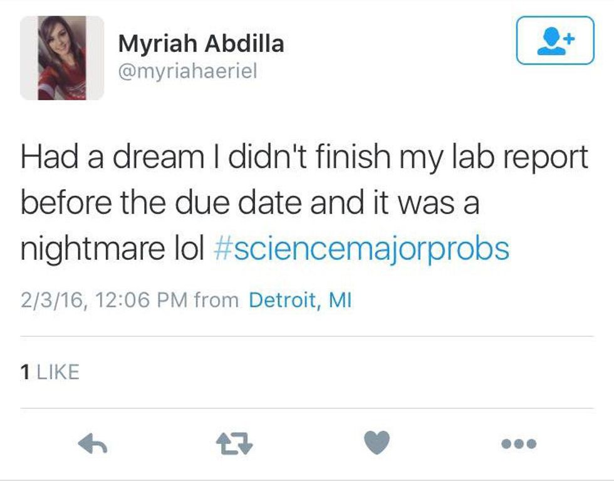
Task: Like the tweet with the heart icon
Action: [377, 443]
